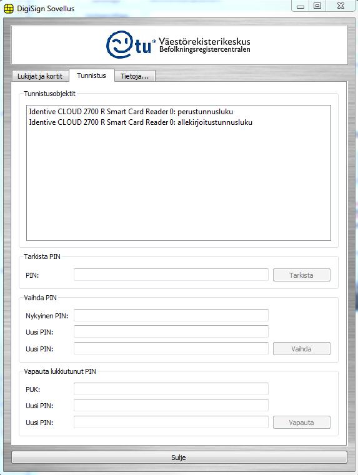Image resolution: width=358 pixels, height=475 pixels.
Task: Focus the Nykyinen PIN input field
Action: (x=171, y=315)
